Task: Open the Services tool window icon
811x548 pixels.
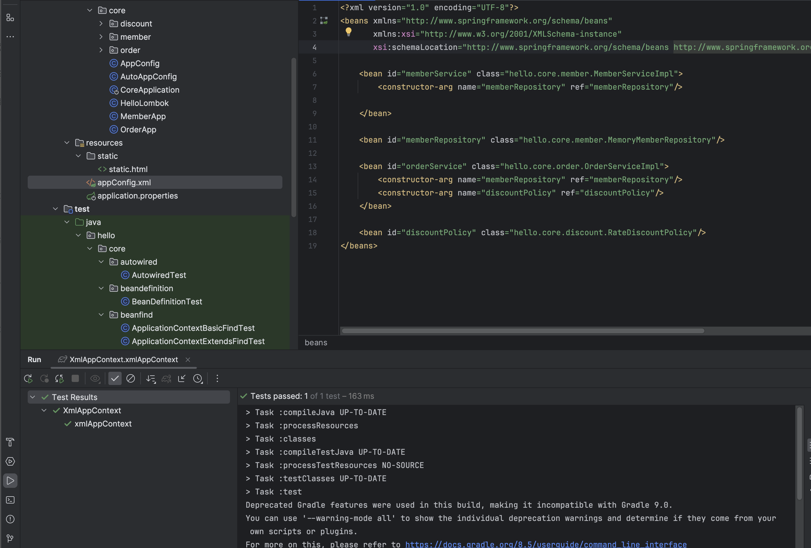Action: [x=10, y=462]
